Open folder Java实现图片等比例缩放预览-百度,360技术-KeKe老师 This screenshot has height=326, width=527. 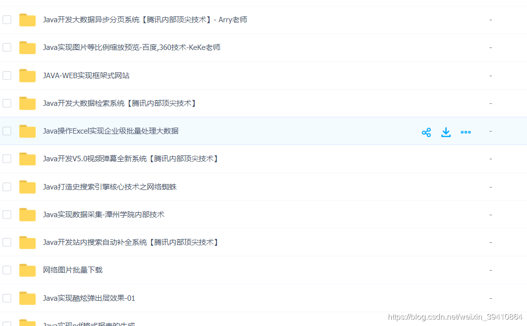[132, 47]
